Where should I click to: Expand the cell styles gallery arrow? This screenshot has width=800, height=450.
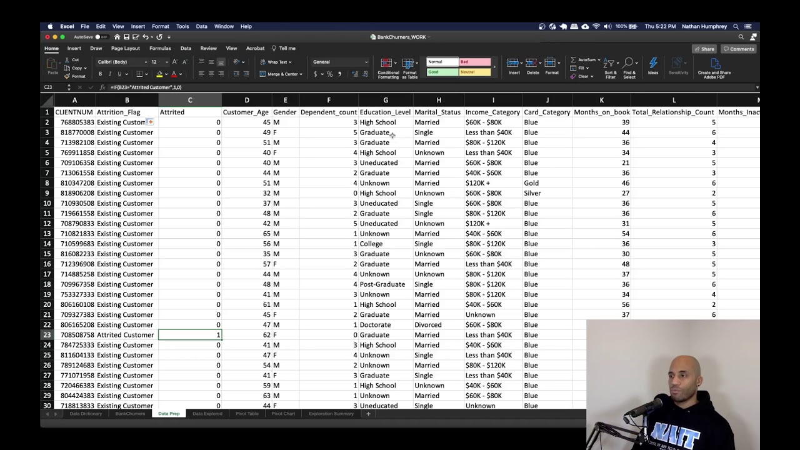495,67
